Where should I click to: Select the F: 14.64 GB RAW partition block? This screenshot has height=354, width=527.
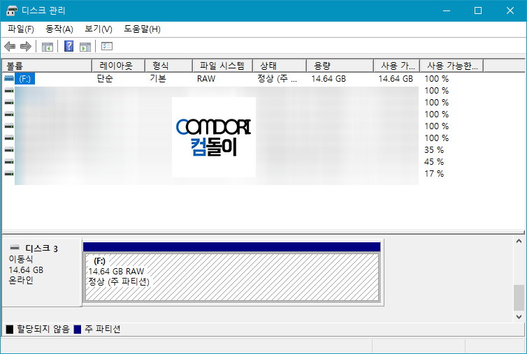point(232,277)
